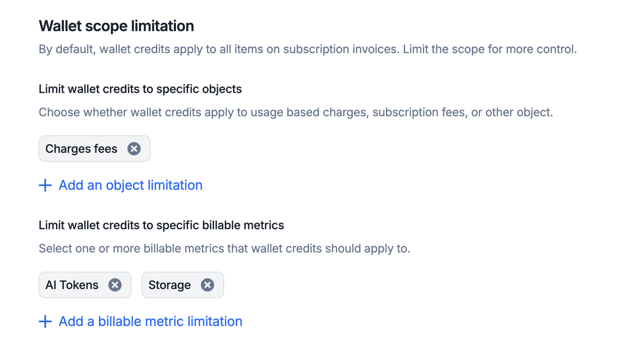Viewport: 625px width, 353px height.
Task: Remove the Storage chip via its X icon
Action: [208, 285]
